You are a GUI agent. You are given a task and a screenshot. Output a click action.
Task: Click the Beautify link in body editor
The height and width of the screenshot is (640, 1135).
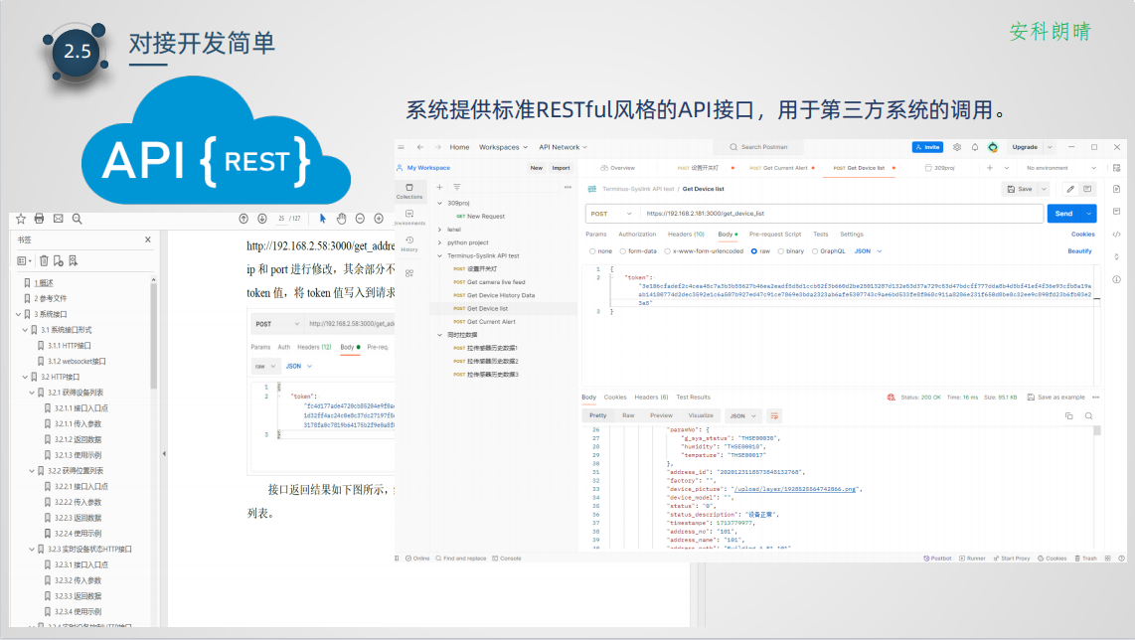[1079, 251]
